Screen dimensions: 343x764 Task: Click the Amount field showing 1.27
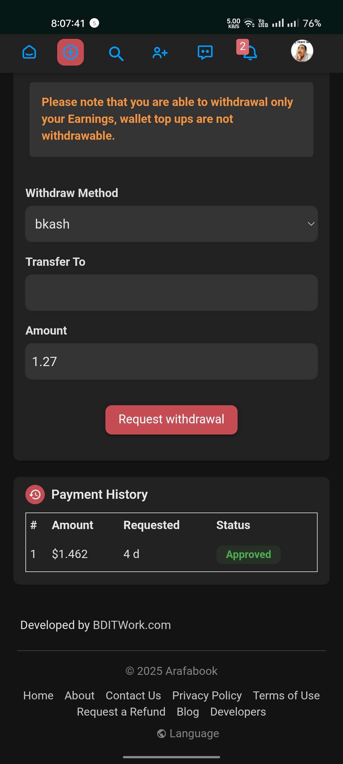[171, 362]
